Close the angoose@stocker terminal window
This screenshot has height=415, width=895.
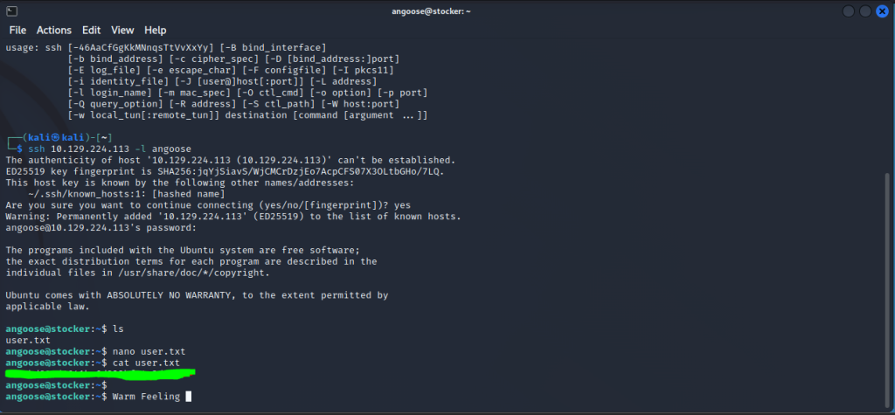pos(882,11)
